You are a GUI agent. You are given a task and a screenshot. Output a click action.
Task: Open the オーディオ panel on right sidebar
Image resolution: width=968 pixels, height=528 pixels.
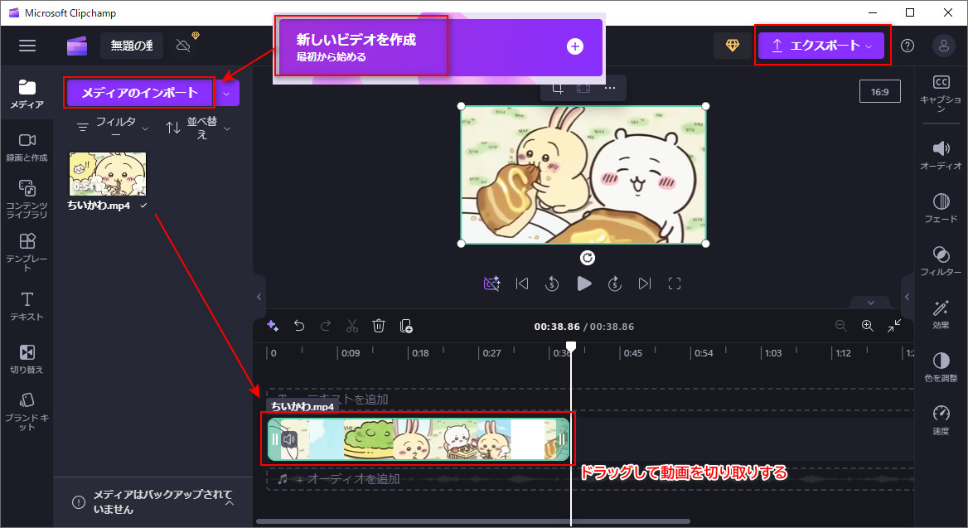coord(941,154)
